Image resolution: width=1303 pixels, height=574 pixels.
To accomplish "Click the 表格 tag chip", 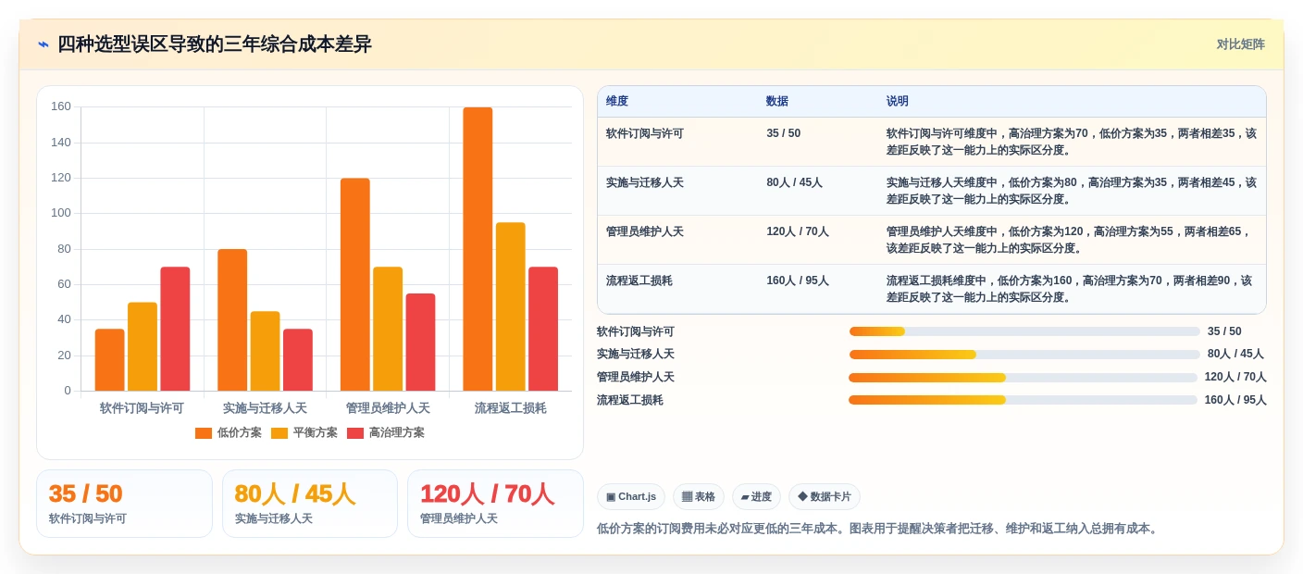I will click(699, 497).
